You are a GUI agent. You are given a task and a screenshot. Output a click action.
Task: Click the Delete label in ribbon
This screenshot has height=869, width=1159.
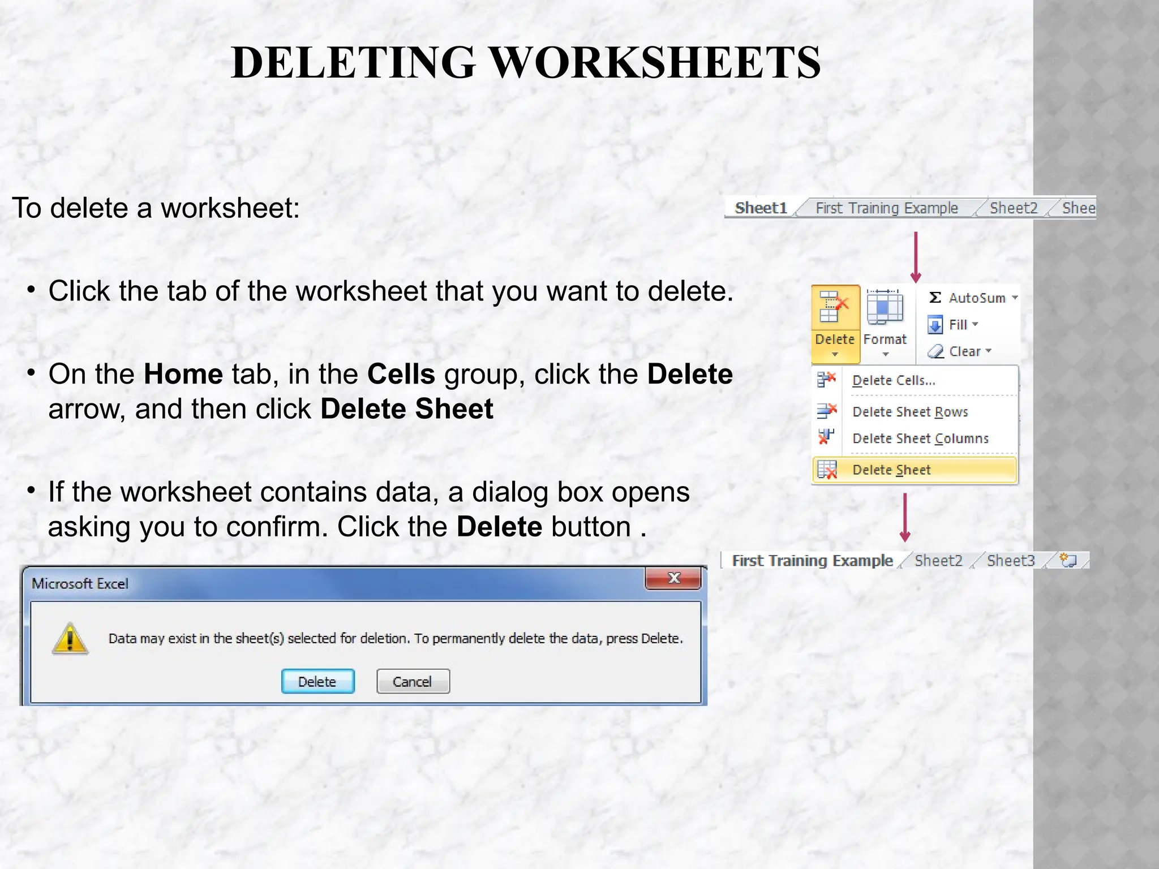[835, 339]
